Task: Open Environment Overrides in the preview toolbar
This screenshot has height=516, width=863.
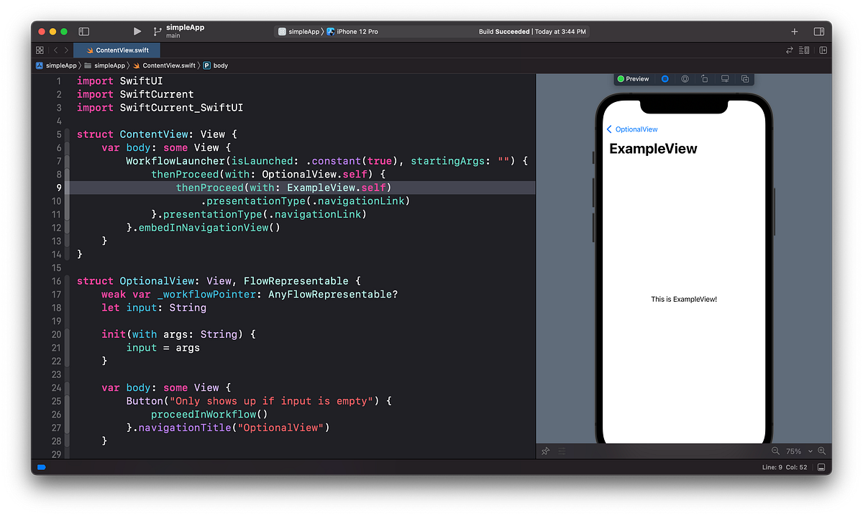Action: point(684,79)
